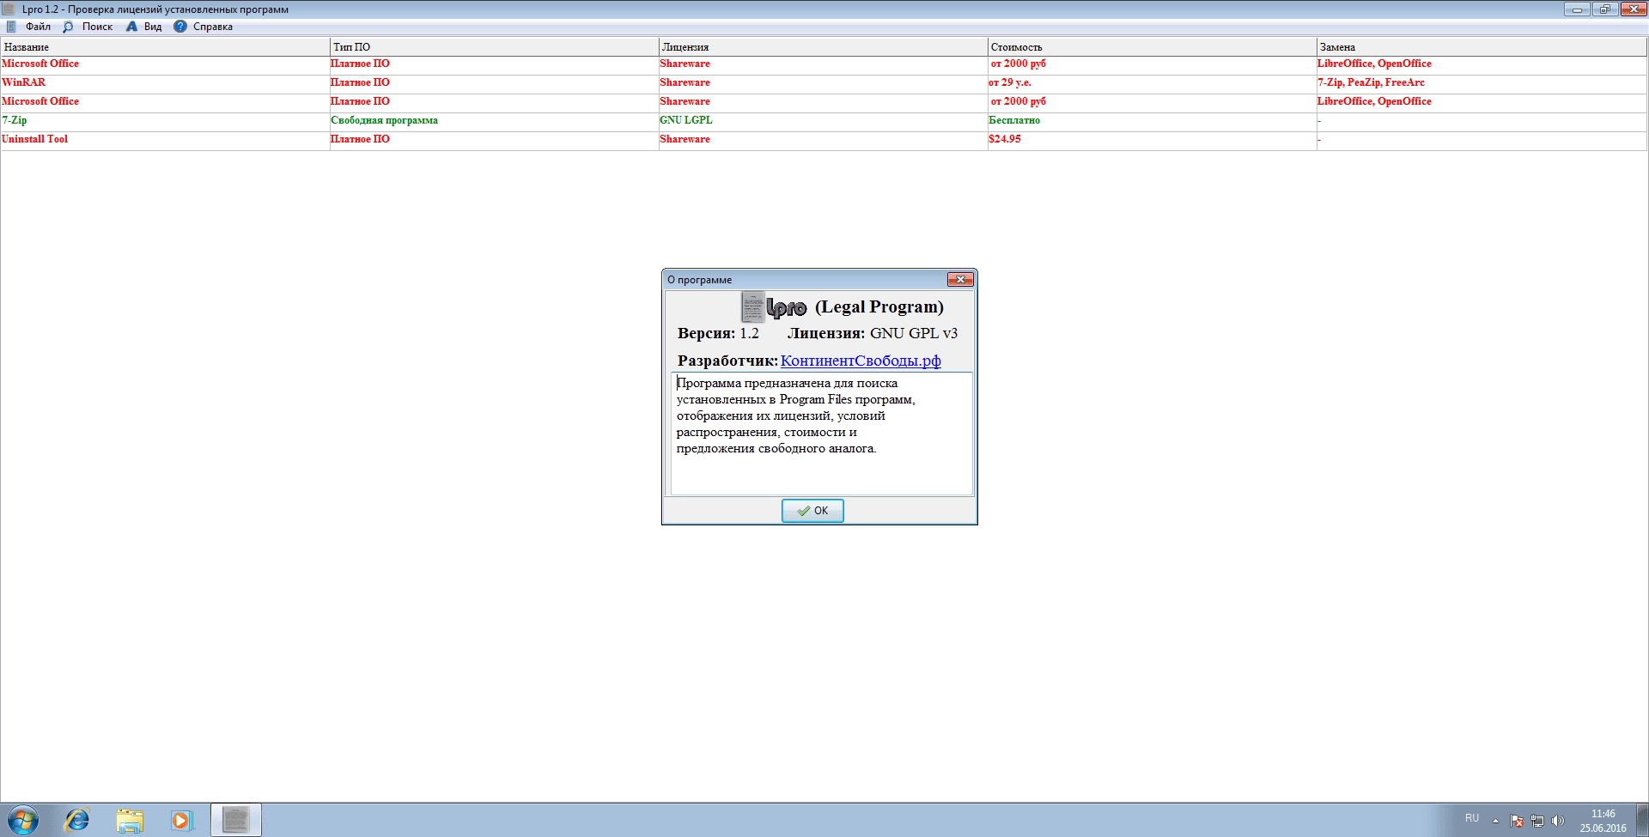Click the GNU LGPL license cell

[x=686, y=120]
